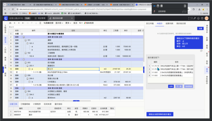This screenshot has height=121, width=212.
Task: Click the blue 应用 apply button
Action: [x=171, y=86]
